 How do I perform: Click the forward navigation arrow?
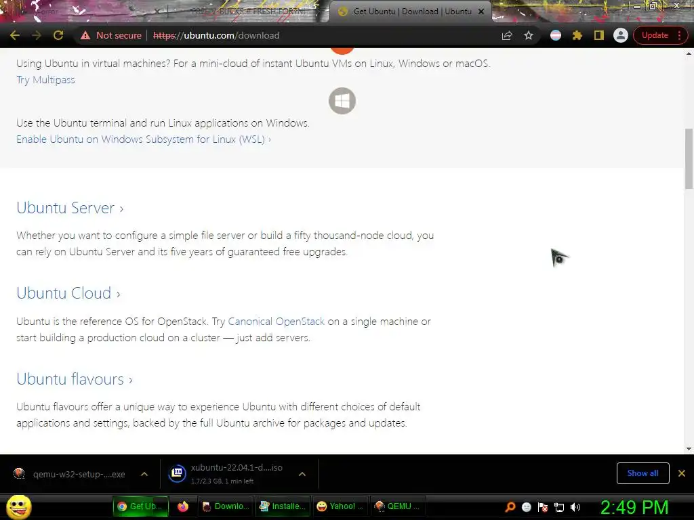coord(37,35)
